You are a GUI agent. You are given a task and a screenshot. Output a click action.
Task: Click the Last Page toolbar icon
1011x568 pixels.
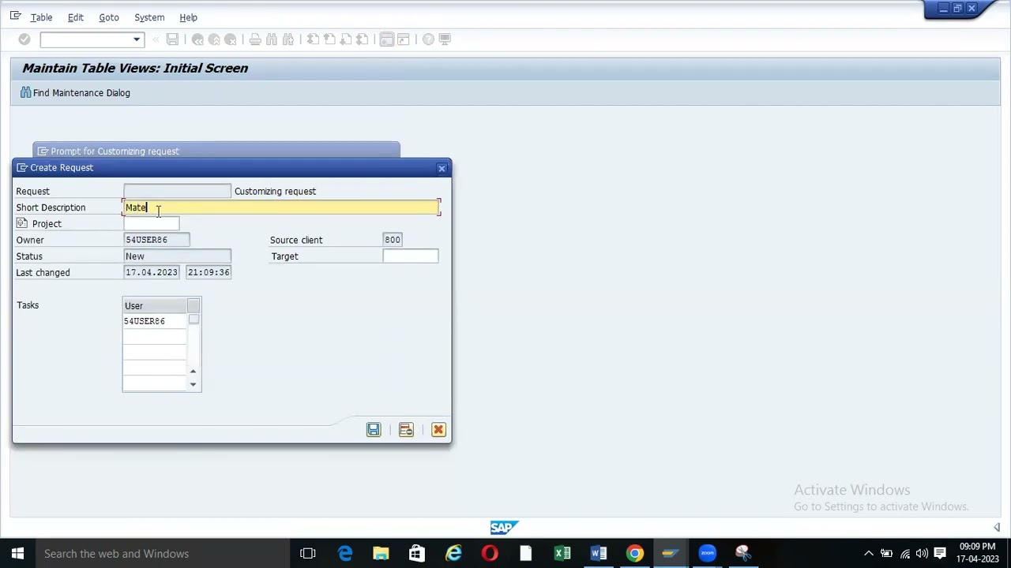click(x=363, y=39)
